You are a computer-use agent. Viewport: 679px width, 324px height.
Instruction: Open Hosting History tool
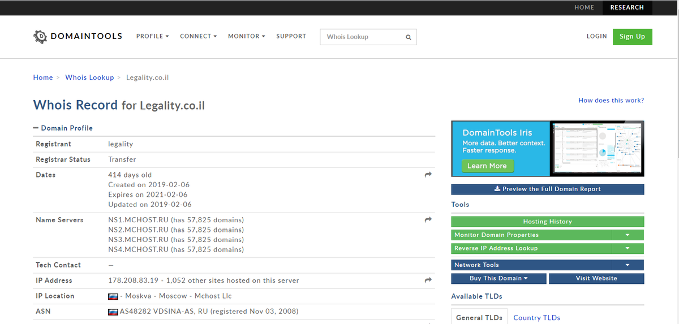[547, 222]
